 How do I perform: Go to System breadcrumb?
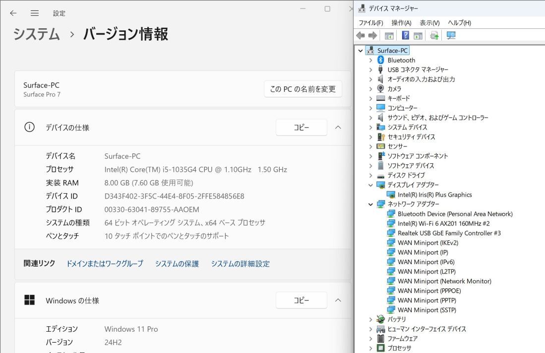[x=37, y=34]
